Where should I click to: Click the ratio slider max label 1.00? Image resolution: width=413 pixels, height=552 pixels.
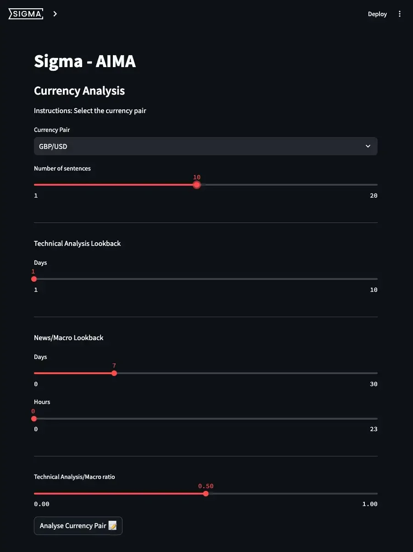(369, 504)
